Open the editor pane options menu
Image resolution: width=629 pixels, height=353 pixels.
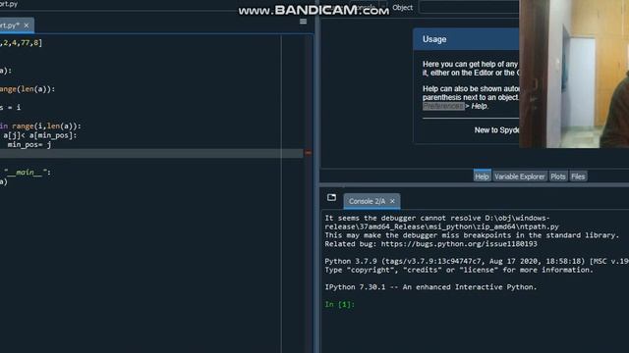click(304, 22)
